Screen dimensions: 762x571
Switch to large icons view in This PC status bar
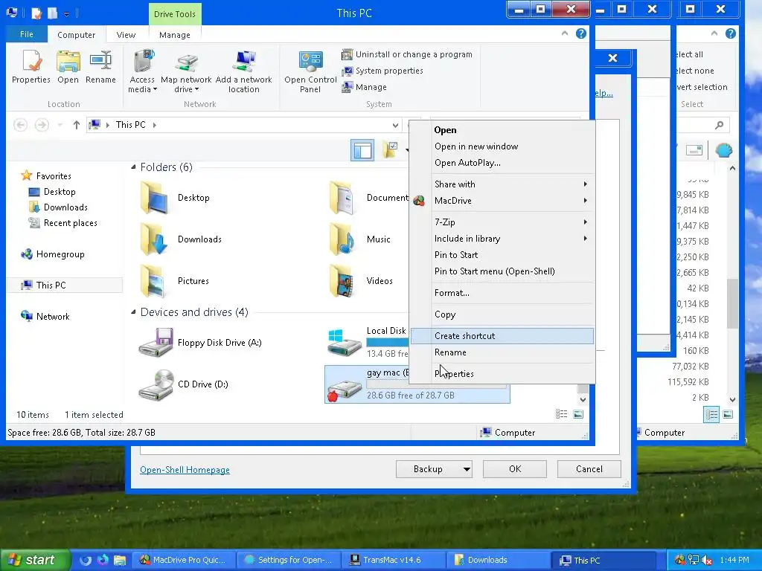[x=578, y=414]
